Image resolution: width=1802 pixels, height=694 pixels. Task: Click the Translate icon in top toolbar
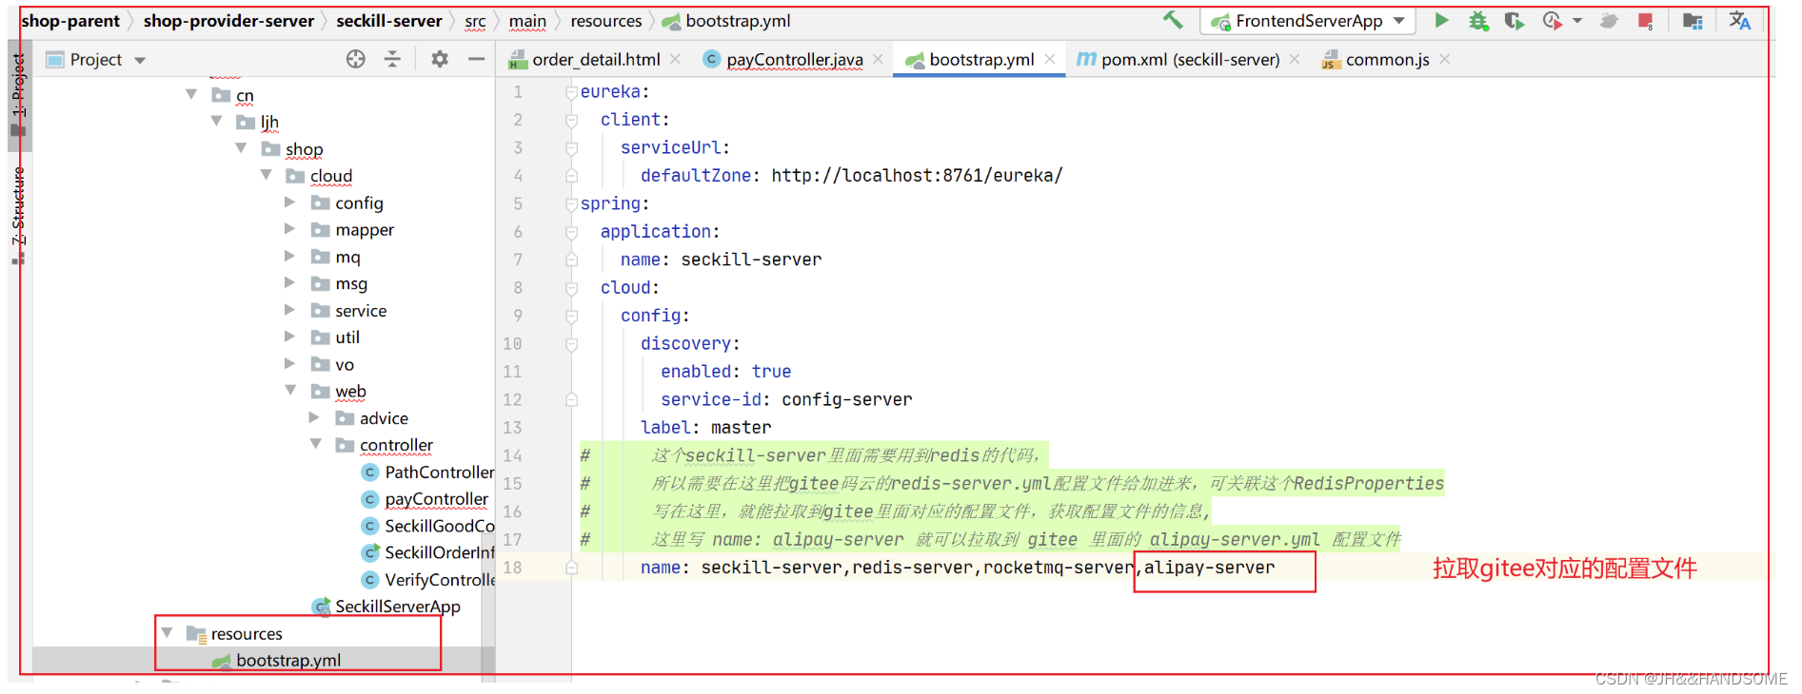click(x=1740, y=20)
